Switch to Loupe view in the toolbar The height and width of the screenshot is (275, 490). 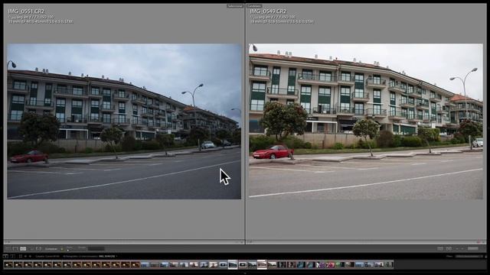pyautogui.click(x=15, y=248)
